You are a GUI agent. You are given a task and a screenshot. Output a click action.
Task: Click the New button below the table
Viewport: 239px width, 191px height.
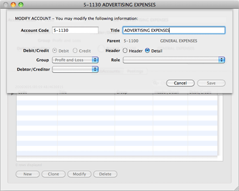coord(27,174)
